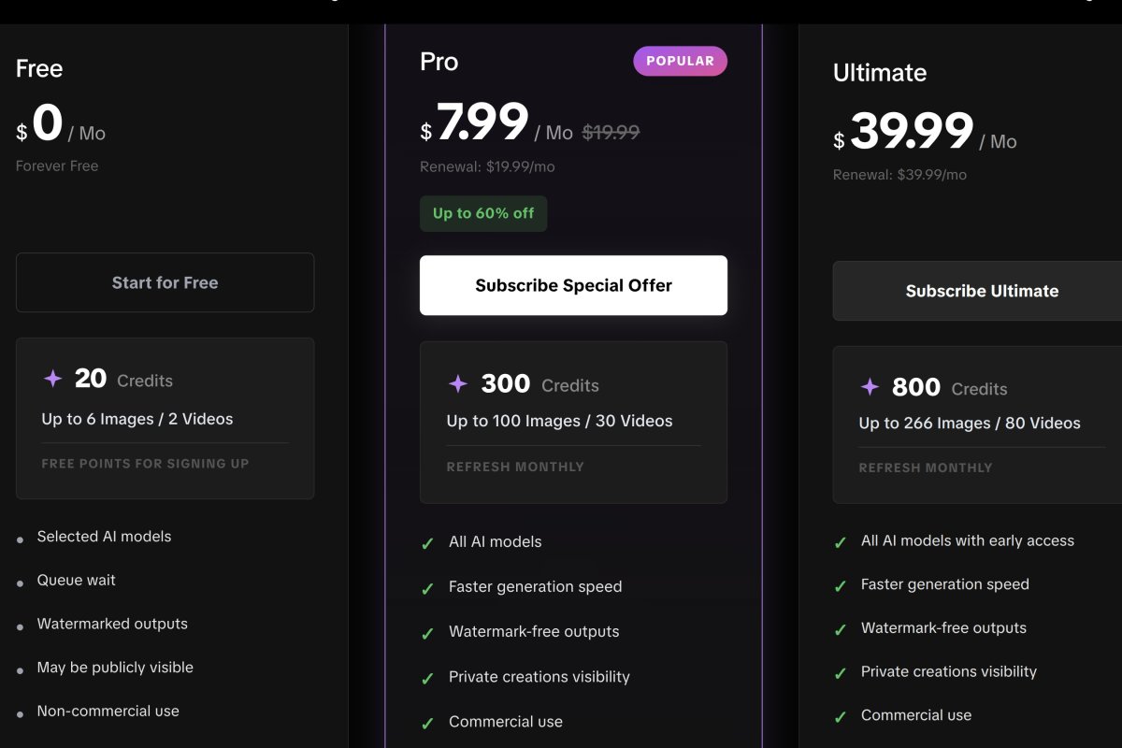Image resolution: width=1122 pixels, height=748 pixels.
Task: Click the checkmark next to All AI models
Action: tap(428, 541)
